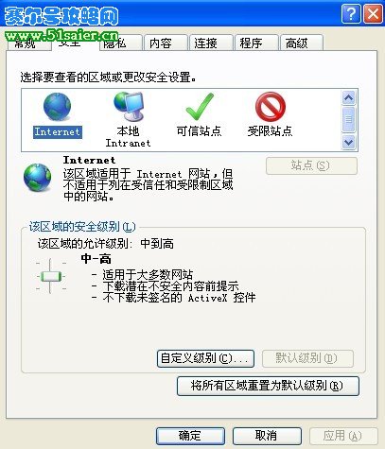Click the help question mark button
385x449 pixels.
[351, 14]
